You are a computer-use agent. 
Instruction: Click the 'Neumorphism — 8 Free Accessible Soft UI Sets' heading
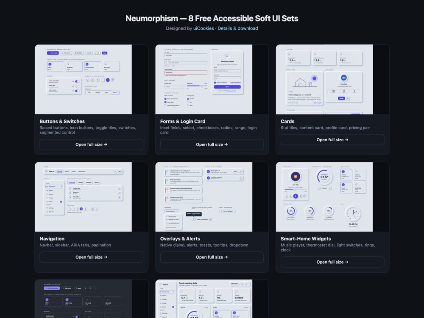[212, 18]
